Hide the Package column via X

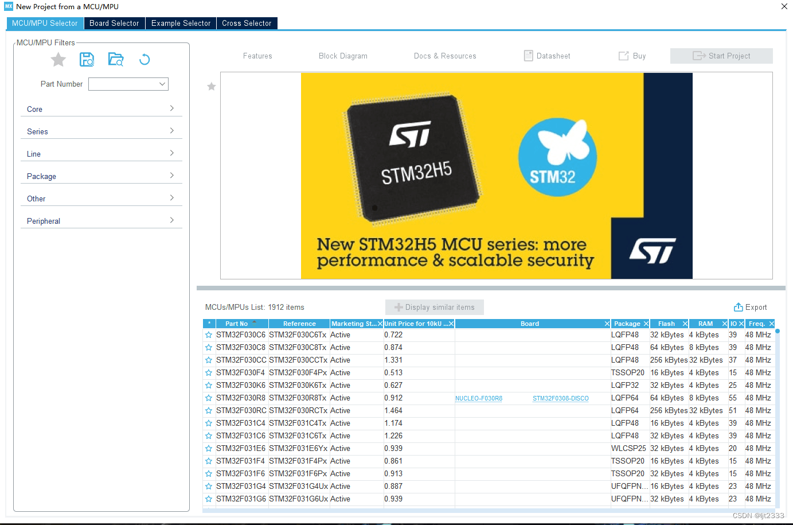point(646,324)
